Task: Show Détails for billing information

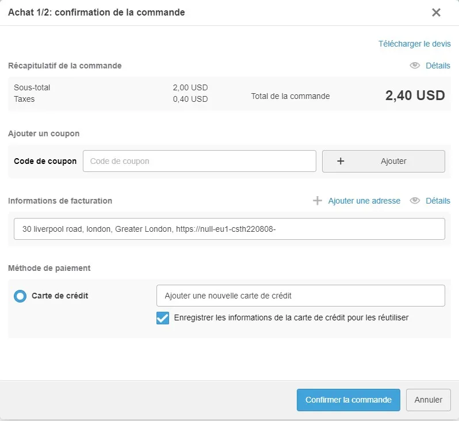Action: pos(438,201)
